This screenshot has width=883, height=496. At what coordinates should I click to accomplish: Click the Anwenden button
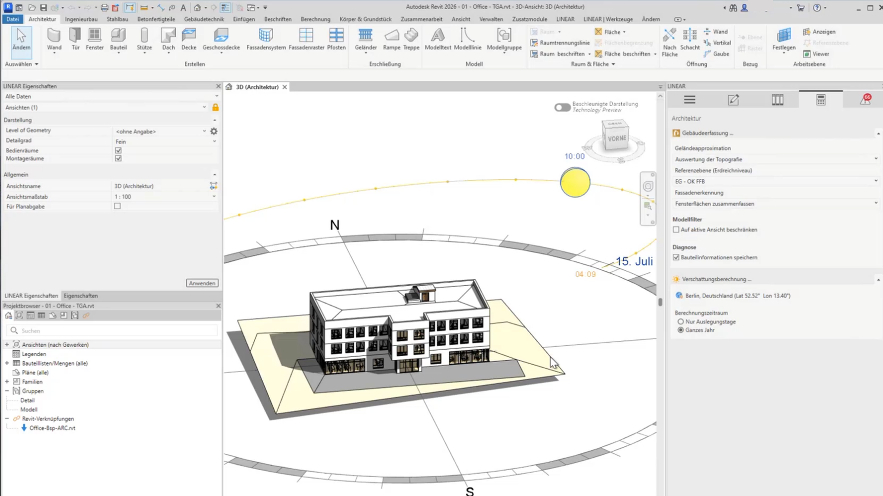tap(202, 283)
